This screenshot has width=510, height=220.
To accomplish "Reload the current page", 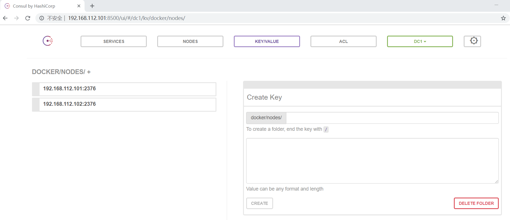I will pos(28,18).
